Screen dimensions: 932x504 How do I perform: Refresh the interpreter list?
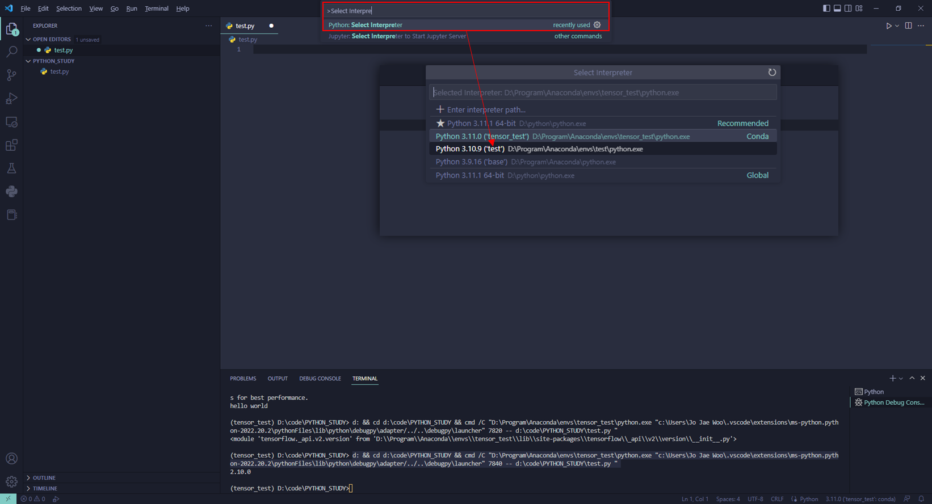pyautogui.click(x=772, y=73)
